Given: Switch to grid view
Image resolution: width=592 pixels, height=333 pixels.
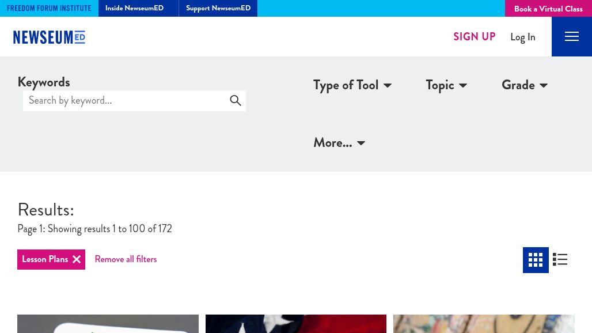Looking at the screenshot, I should (536, 260).
